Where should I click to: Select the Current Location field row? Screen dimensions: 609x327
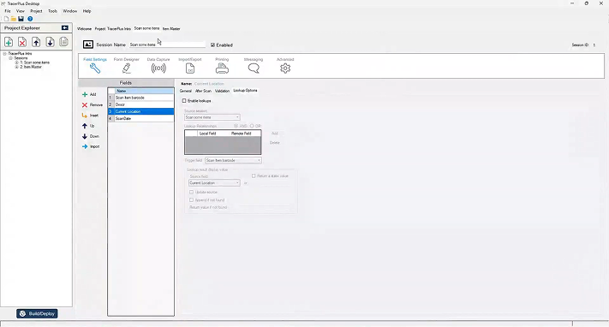click(x=141, y=111)
